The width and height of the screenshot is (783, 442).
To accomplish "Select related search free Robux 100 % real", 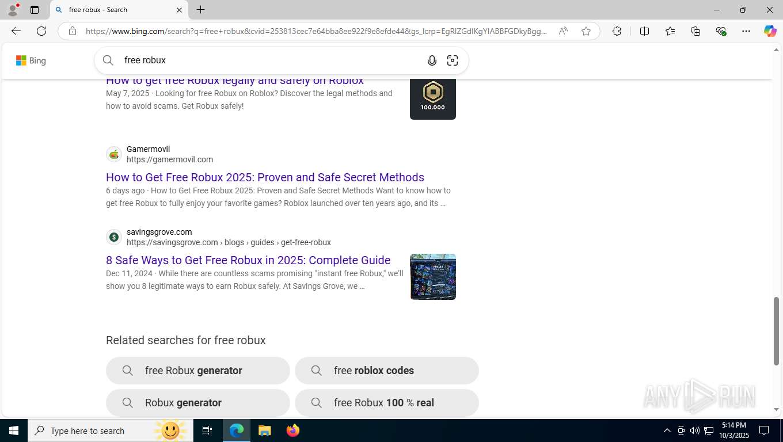I will pos(387,403).
